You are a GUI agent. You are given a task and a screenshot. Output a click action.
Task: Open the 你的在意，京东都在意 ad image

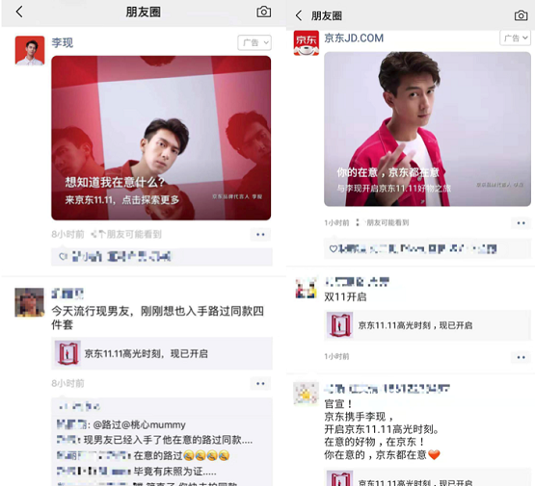(x=427, y=129)
